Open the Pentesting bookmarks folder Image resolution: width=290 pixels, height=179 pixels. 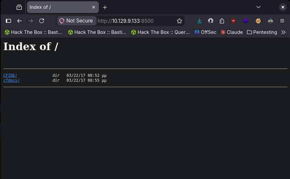pos(262,32)
